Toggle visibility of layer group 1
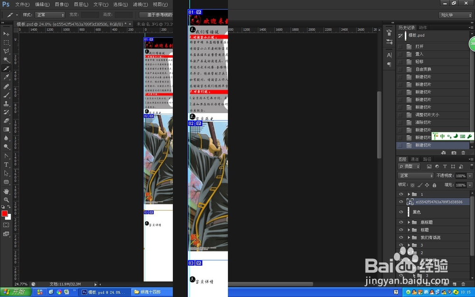Image resolution: width=475 pixels, height=297 pixels. [401, 194]
